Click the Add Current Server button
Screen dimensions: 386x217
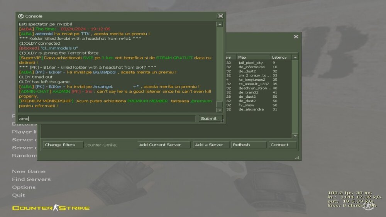pyautogui.click(x=164, y=145)
